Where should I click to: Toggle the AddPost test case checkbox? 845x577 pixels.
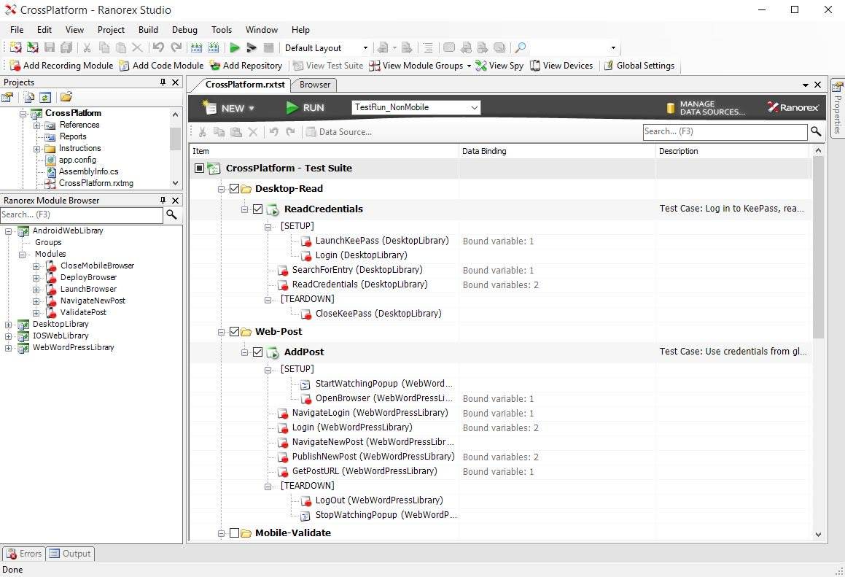257,352
